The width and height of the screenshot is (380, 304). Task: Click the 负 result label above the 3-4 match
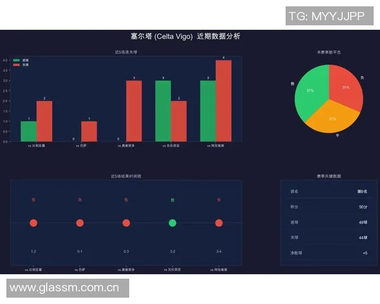tap(219, 200)
